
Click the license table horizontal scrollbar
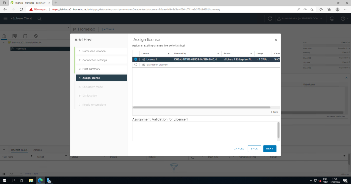[x=202, y=107]
